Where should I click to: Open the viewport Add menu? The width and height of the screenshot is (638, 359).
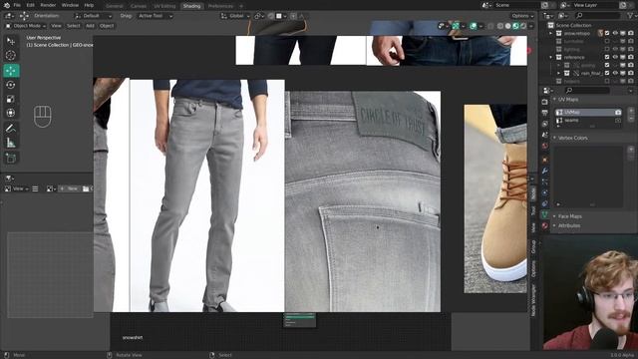90,26
